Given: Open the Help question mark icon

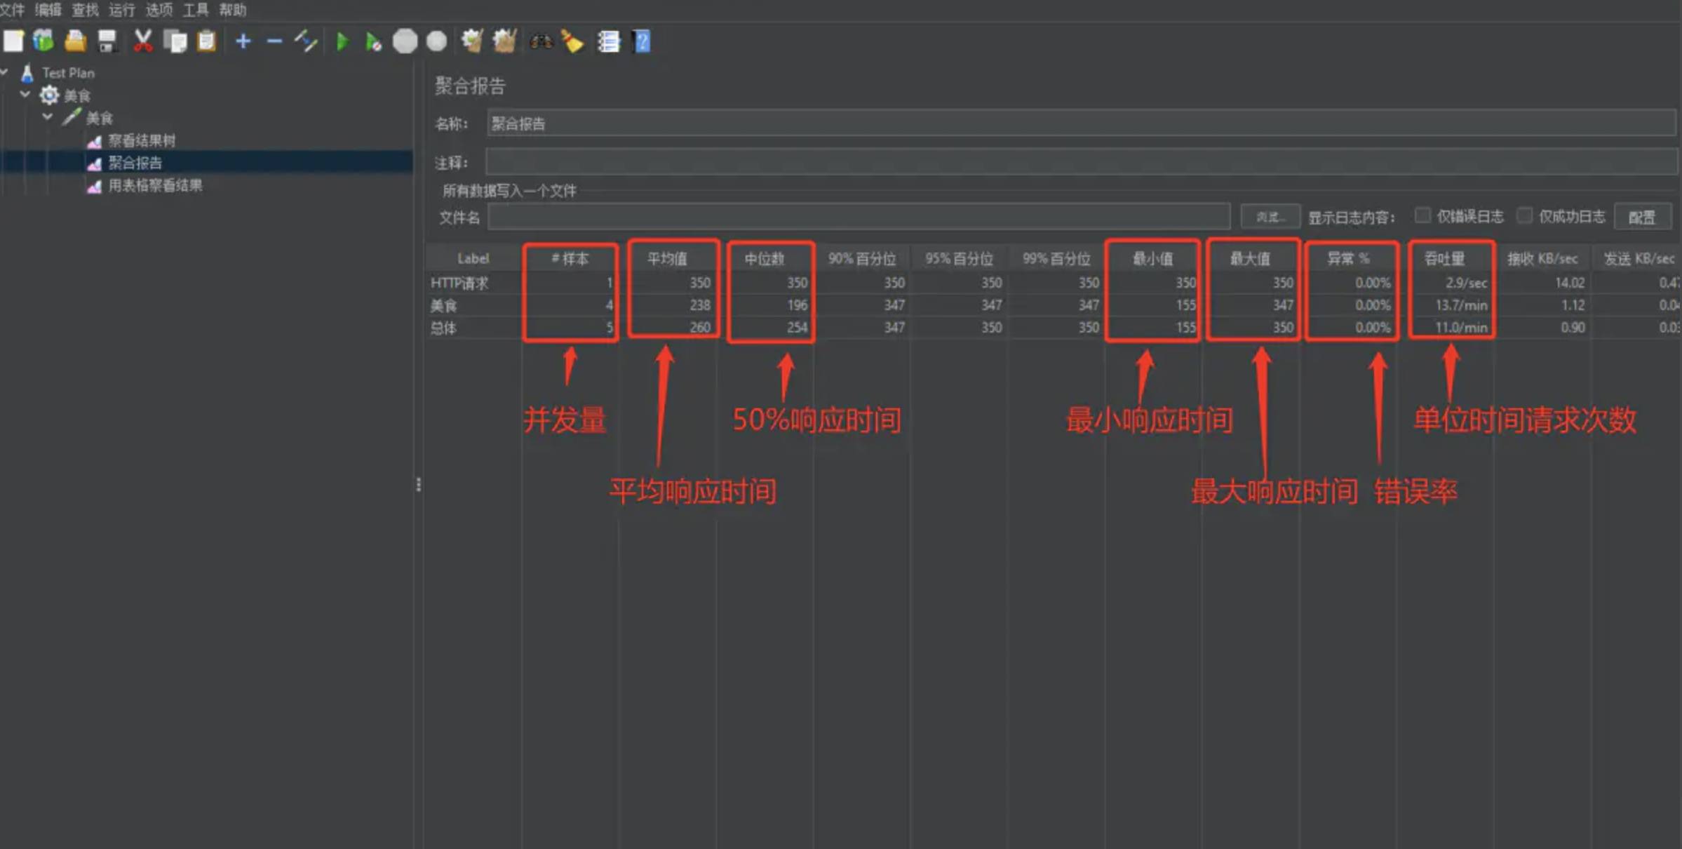Looking at the screenshot, I should click(x=642, y=42).
